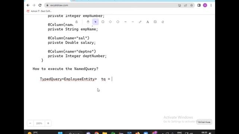Viewport: 239px width, 134px height.
Task: Select the Diamond shape tool
Action: 111,22
